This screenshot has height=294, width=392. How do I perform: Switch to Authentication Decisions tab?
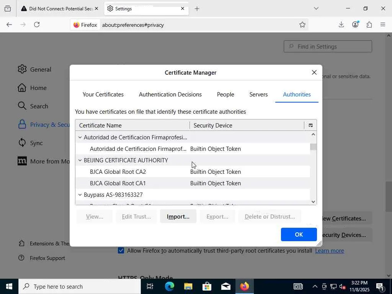click(170, 95)
